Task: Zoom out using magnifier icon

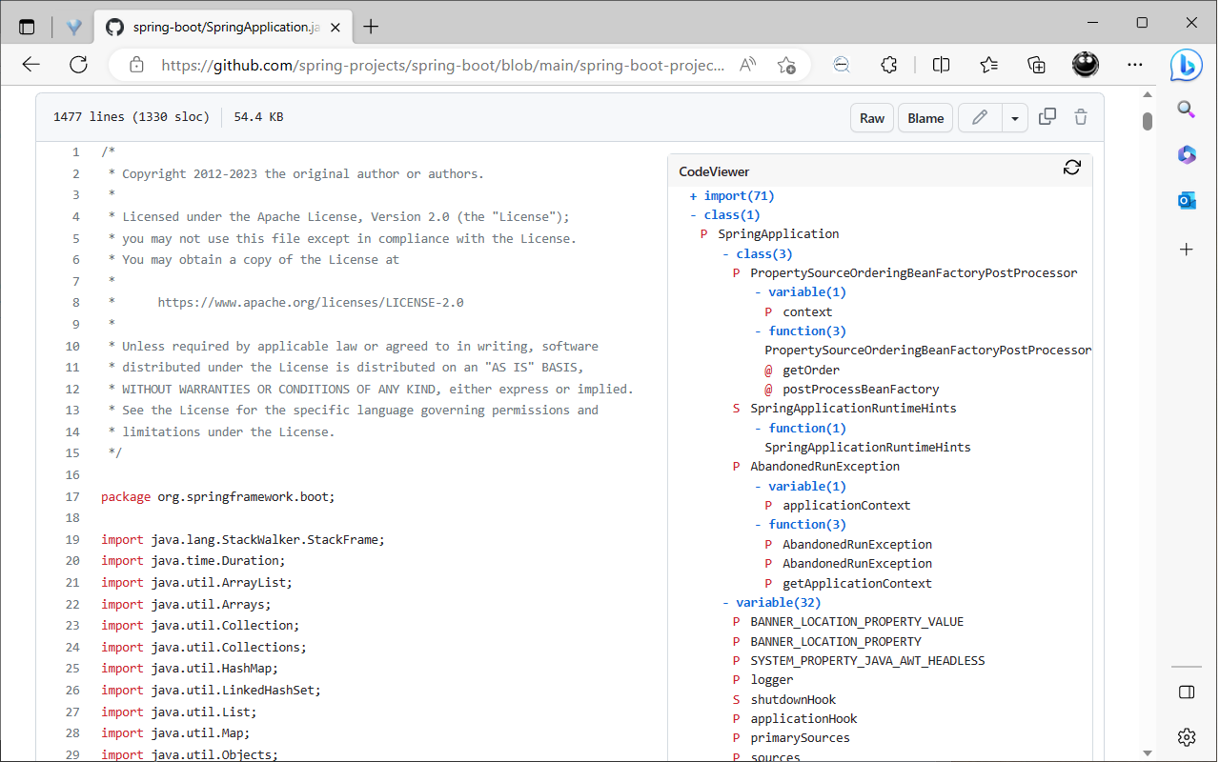Action: pyautogui.click(x=842, y=65)
